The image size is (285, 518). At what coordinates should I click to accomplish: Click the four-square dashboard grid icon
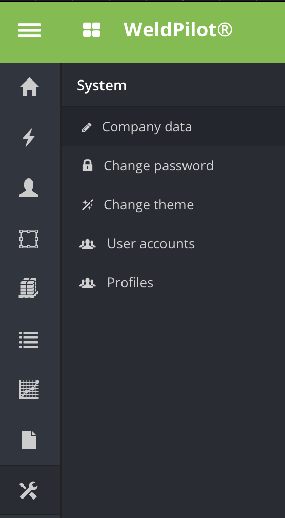(x=91, y=30)
